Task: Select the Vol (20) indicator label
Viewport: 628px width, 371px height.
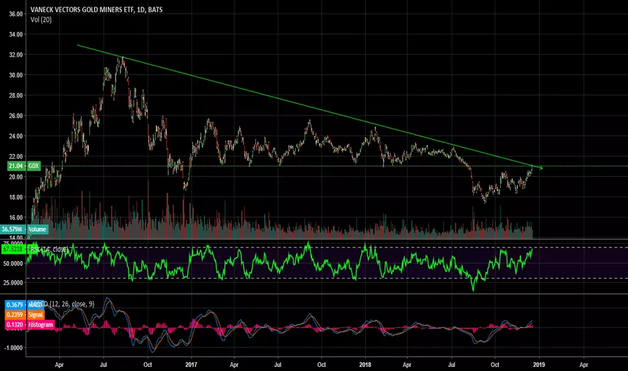Action: coord(41,20)
